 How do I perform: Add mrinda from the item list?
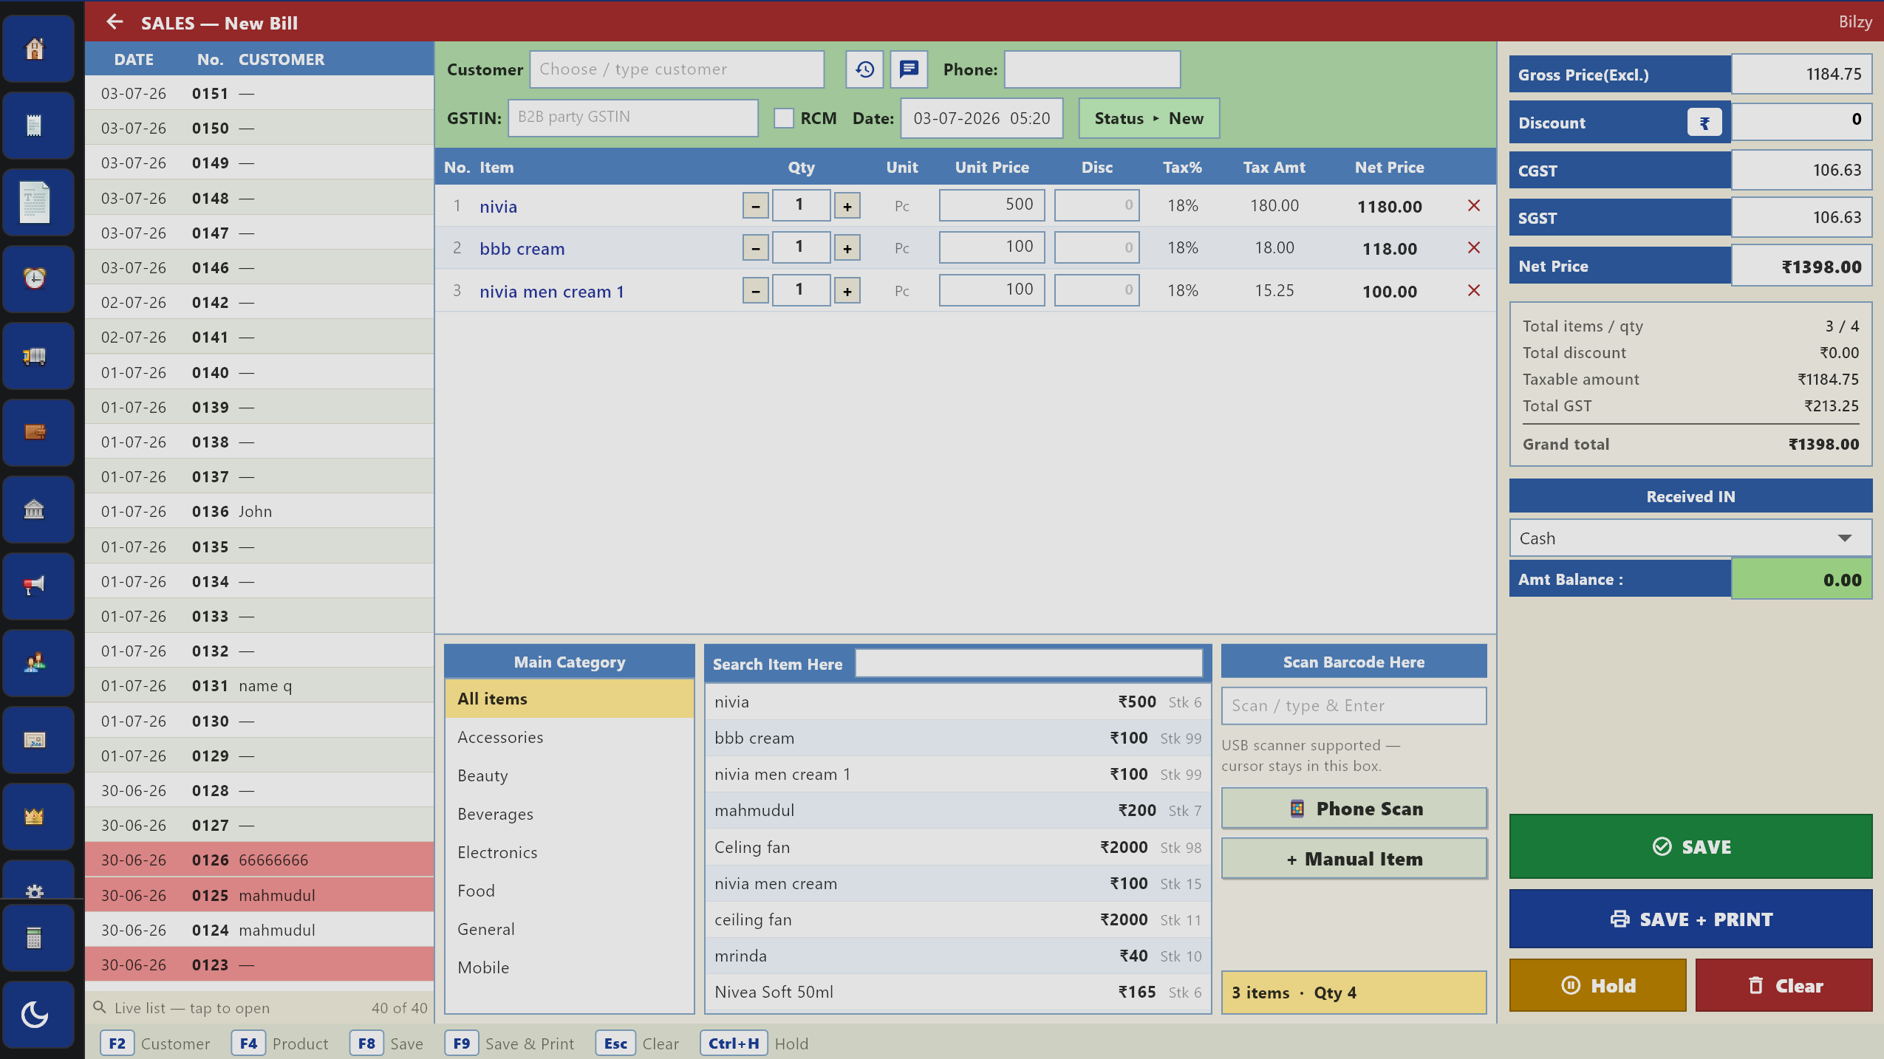click(958, 956)
